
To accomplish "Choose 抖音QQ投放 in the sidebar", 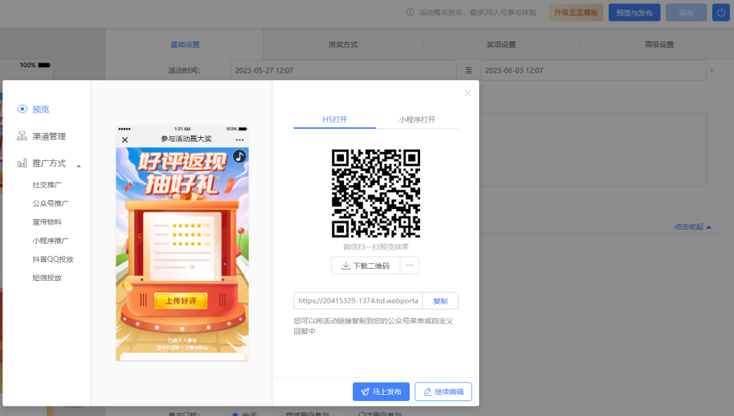I will coord(53,259).
